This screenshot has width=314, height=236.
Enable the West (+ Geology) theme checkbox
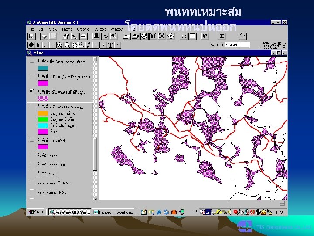click(x=32, y=106)
